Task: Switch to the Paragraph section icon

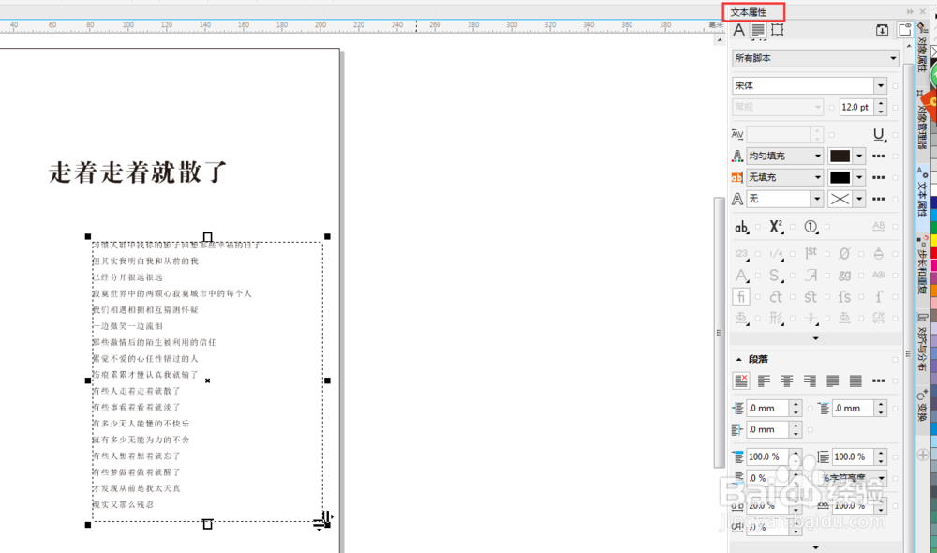Action: click(x=758, y=30)
